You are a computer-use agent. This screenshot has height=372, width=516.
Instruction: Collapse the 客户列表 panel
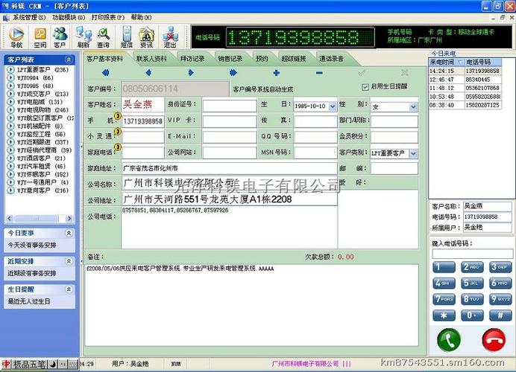point(69,60)
